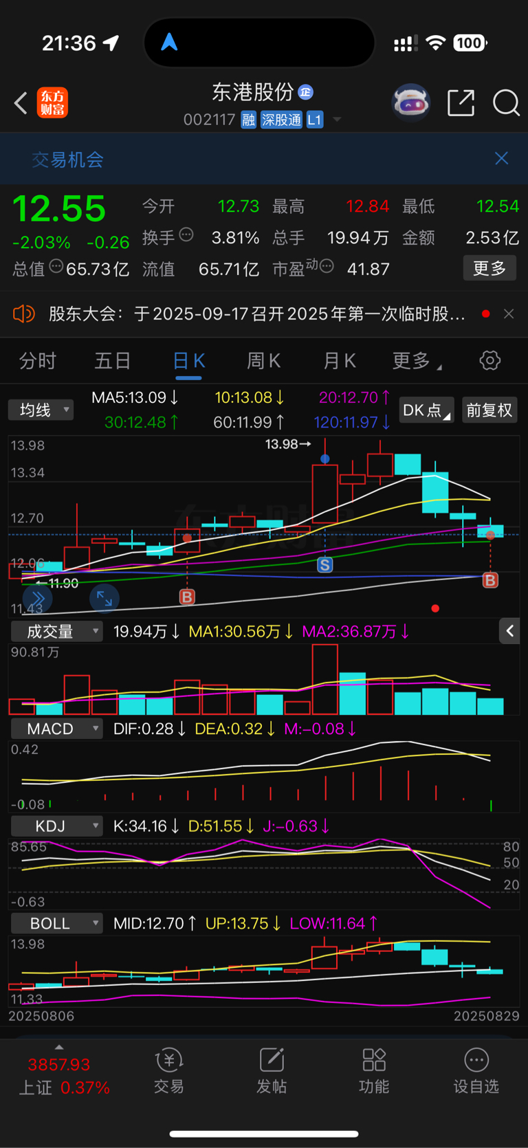Open the 东方财富 logo icon
Viewport: 528px width, 1148px height.
(53, 103)
